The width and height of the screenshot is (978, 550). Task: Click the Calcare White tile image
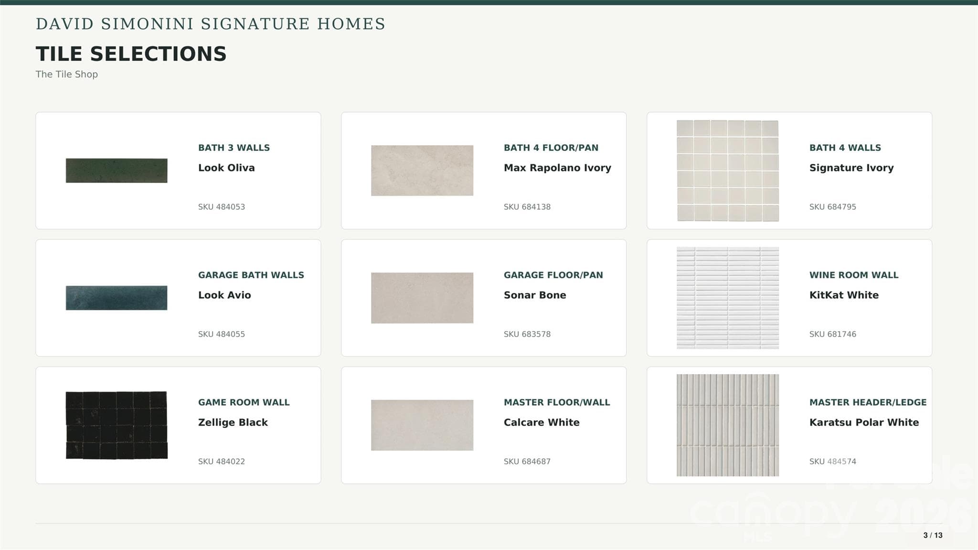click(422, 425)
